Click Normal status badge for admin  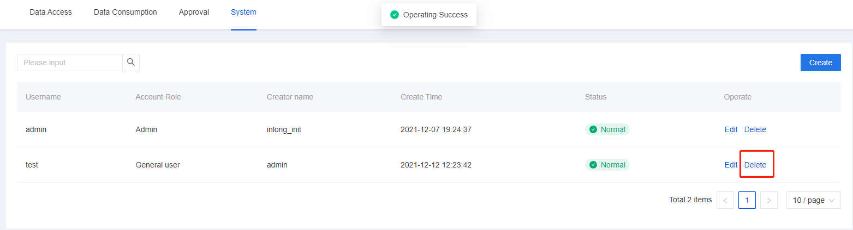click(x=607, y=129)
